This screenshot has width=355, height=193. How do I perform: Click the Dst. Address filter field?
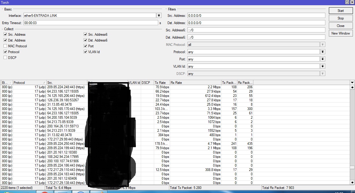(x=256, y=23)
